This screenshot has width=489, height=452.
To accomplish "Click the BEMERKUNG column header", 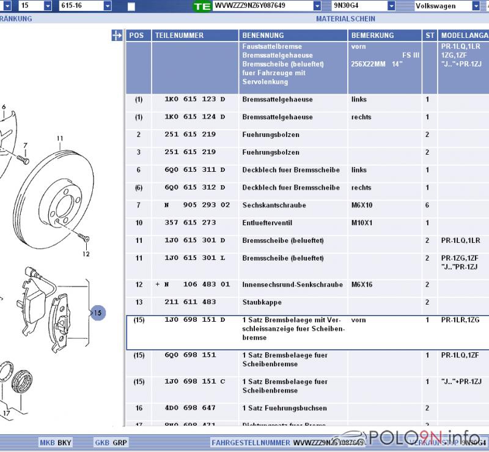I will tap(385, 35).
